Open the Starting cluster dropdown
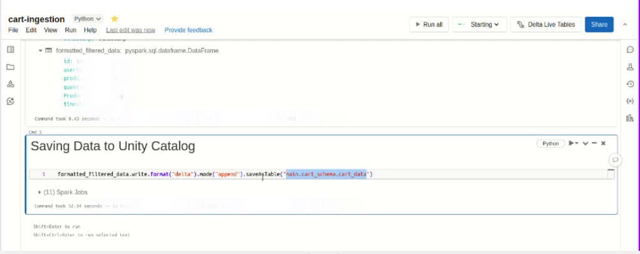The height and width of the screenshot is (254, 640). [479, 24]
